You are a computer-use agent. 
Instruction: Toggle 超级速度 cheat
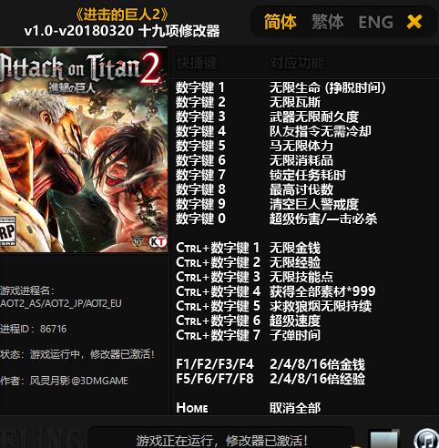[x=295, y=321]
